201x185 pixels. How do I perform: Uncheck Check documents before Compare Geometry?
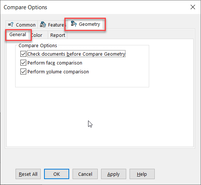23,54
